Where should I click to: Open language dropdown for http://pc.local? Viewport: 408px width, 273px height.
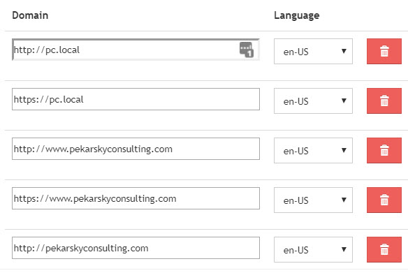pos(313,51)
